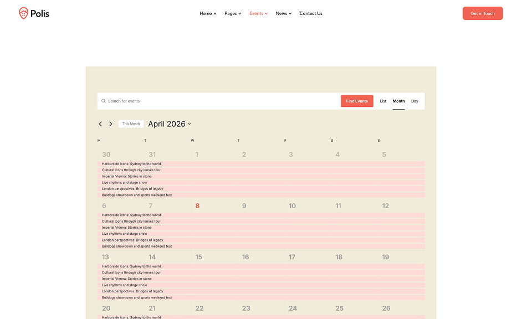Select day 16 in calendar

coord(245,257)
